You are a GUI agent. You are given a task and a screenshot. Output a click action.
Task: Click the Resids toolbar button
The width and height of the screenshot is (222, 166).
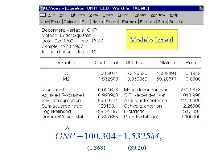pos(175,22)
